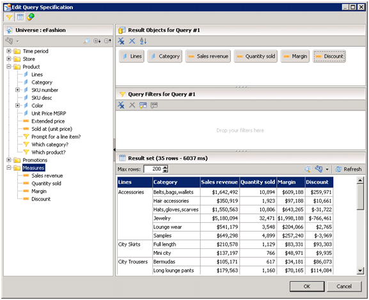Select Lines dimension in Product tree
The image size is (369, 300).
coord(37,75)
